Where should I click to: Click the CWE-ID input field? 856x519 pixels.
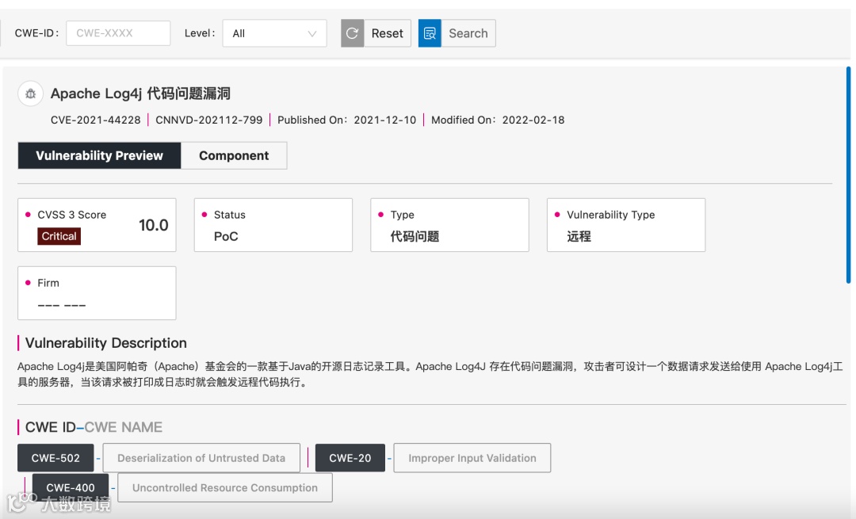118,33
